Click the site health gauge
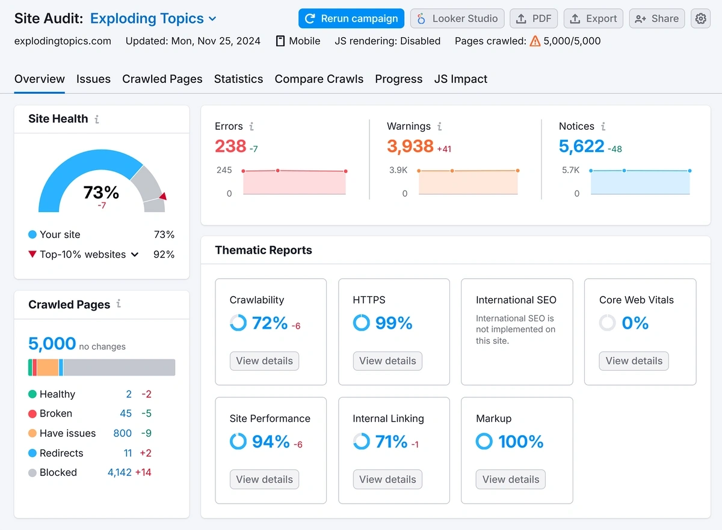Screen dimensions: 722x530 pyautogui.click(x=102, y=181)
